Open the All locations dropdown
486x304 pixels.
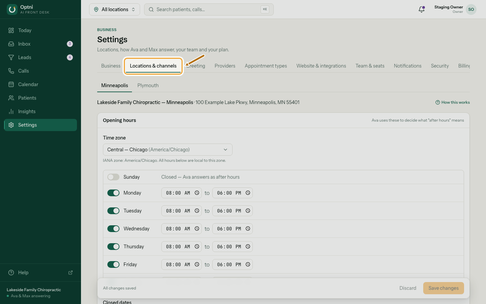point(114,9)
